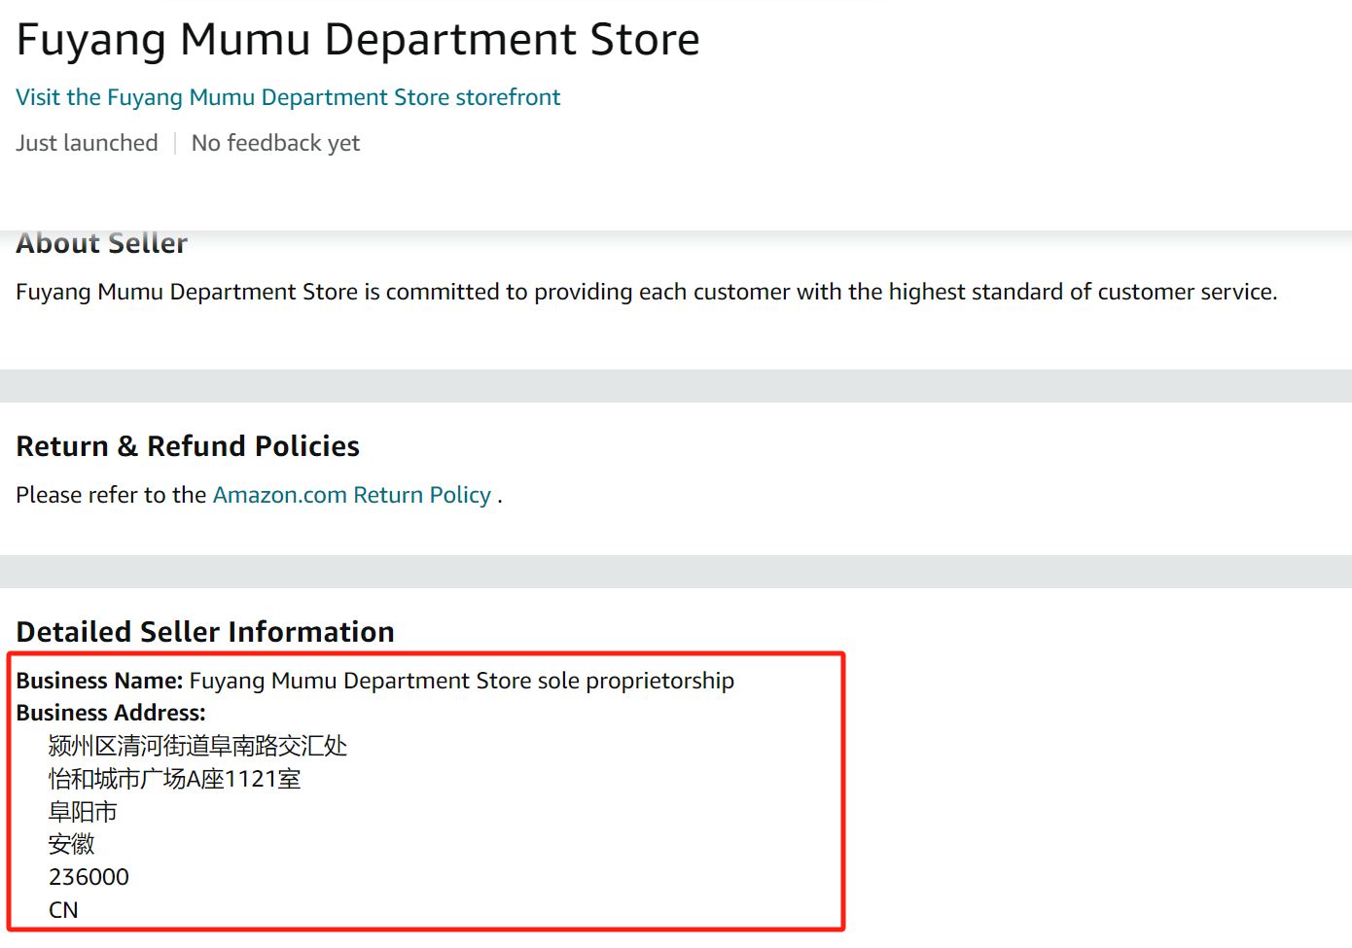Click the "No feedback yet" text

pos(275,143)
